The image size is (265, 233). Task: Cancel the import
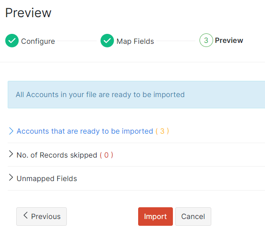pyautogui.click(x=193, y=216)
